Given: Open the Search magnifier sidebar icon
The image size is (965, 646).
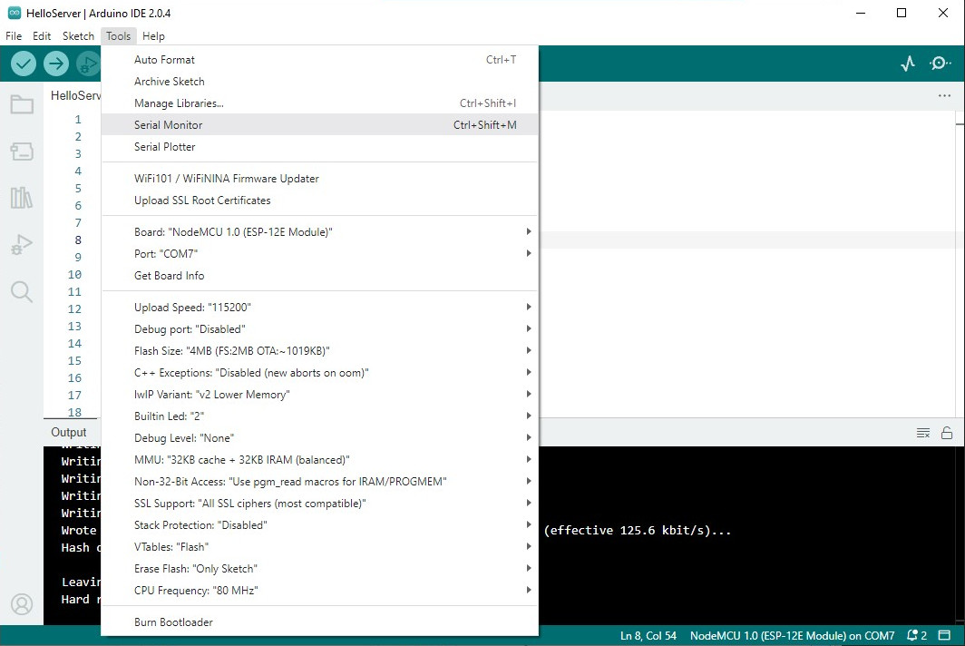Looking at the screenshot, I should 22,291.
